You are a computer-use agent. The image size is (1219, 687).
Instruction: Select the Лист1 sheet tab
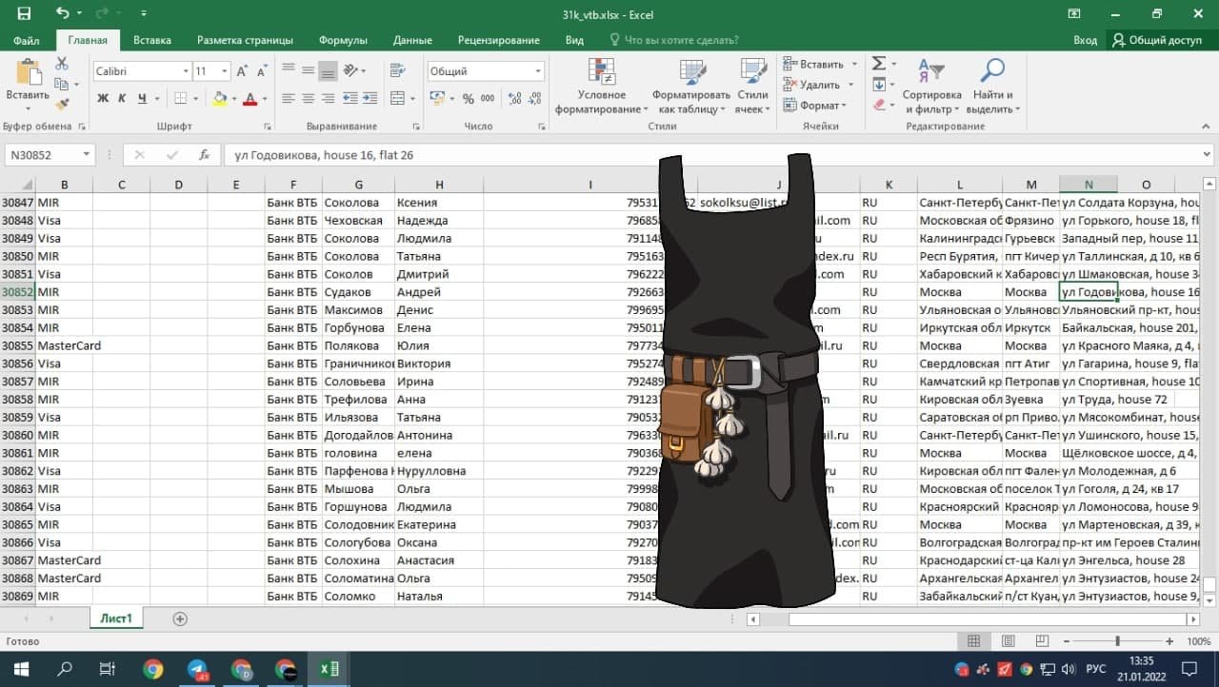[116, 618]
